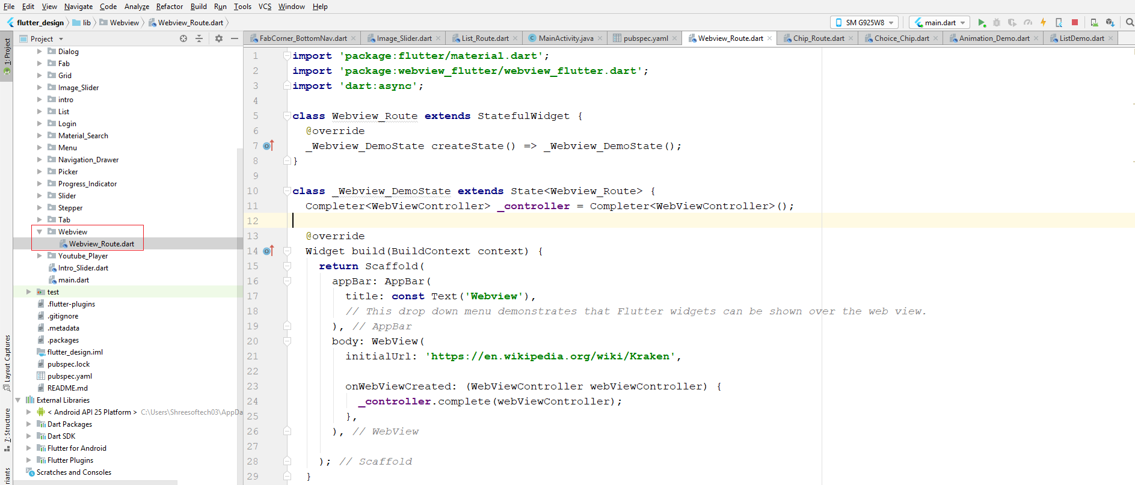Click the scroll from source target icon
Screen dimensions: 1135x485
[x=183, y=38]
